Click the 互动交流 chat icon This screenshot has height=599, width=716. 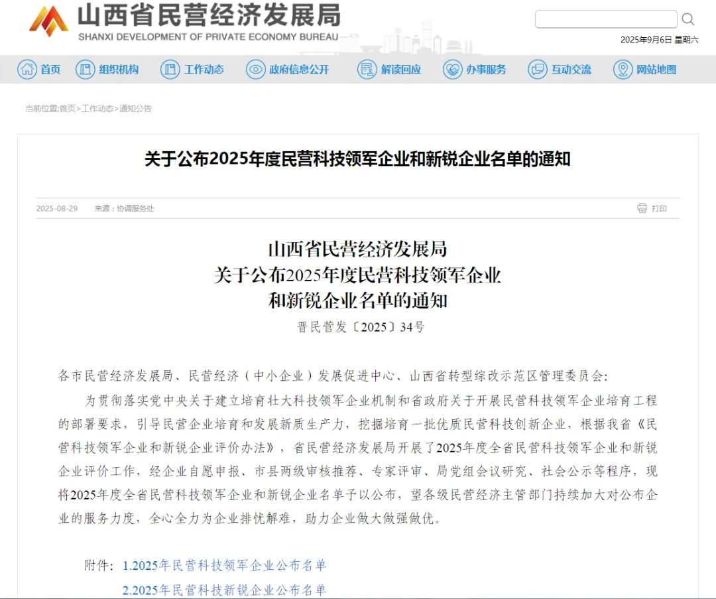point(538,69)
